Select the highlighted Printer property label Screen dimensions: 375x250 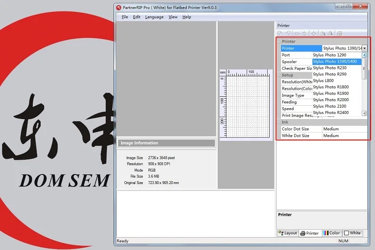[x=301, y=48]
